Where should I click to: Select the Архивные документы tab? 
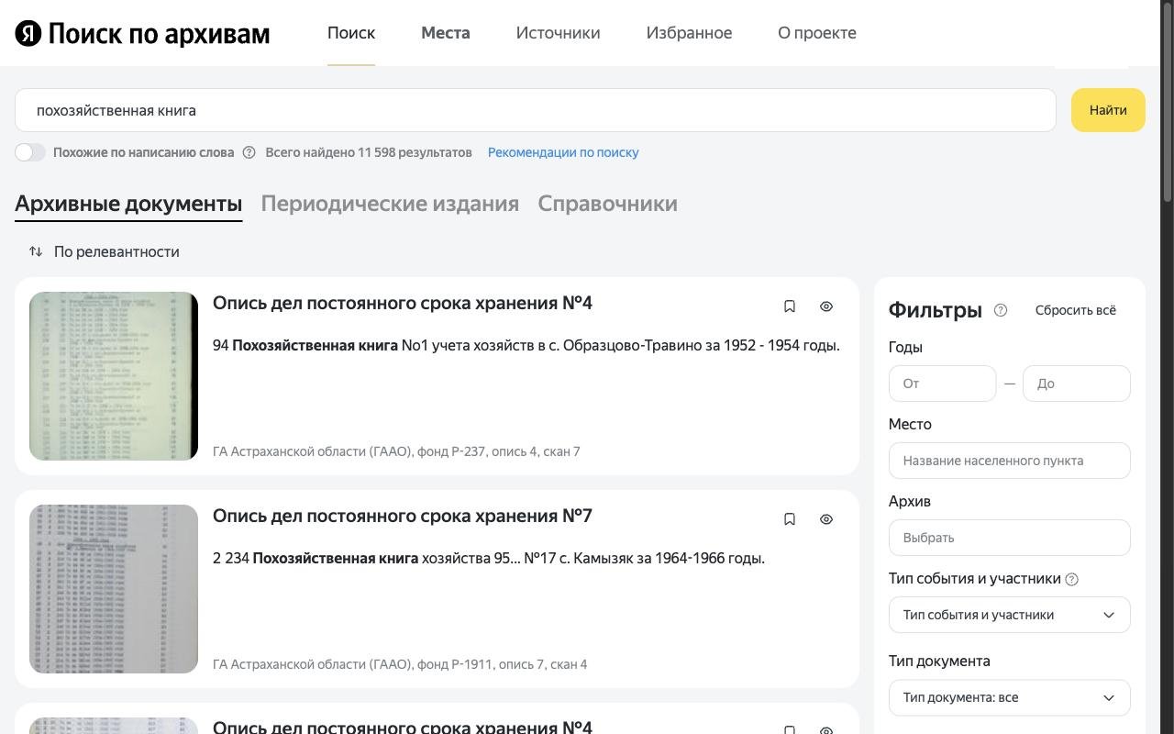(x=128, y=204)
